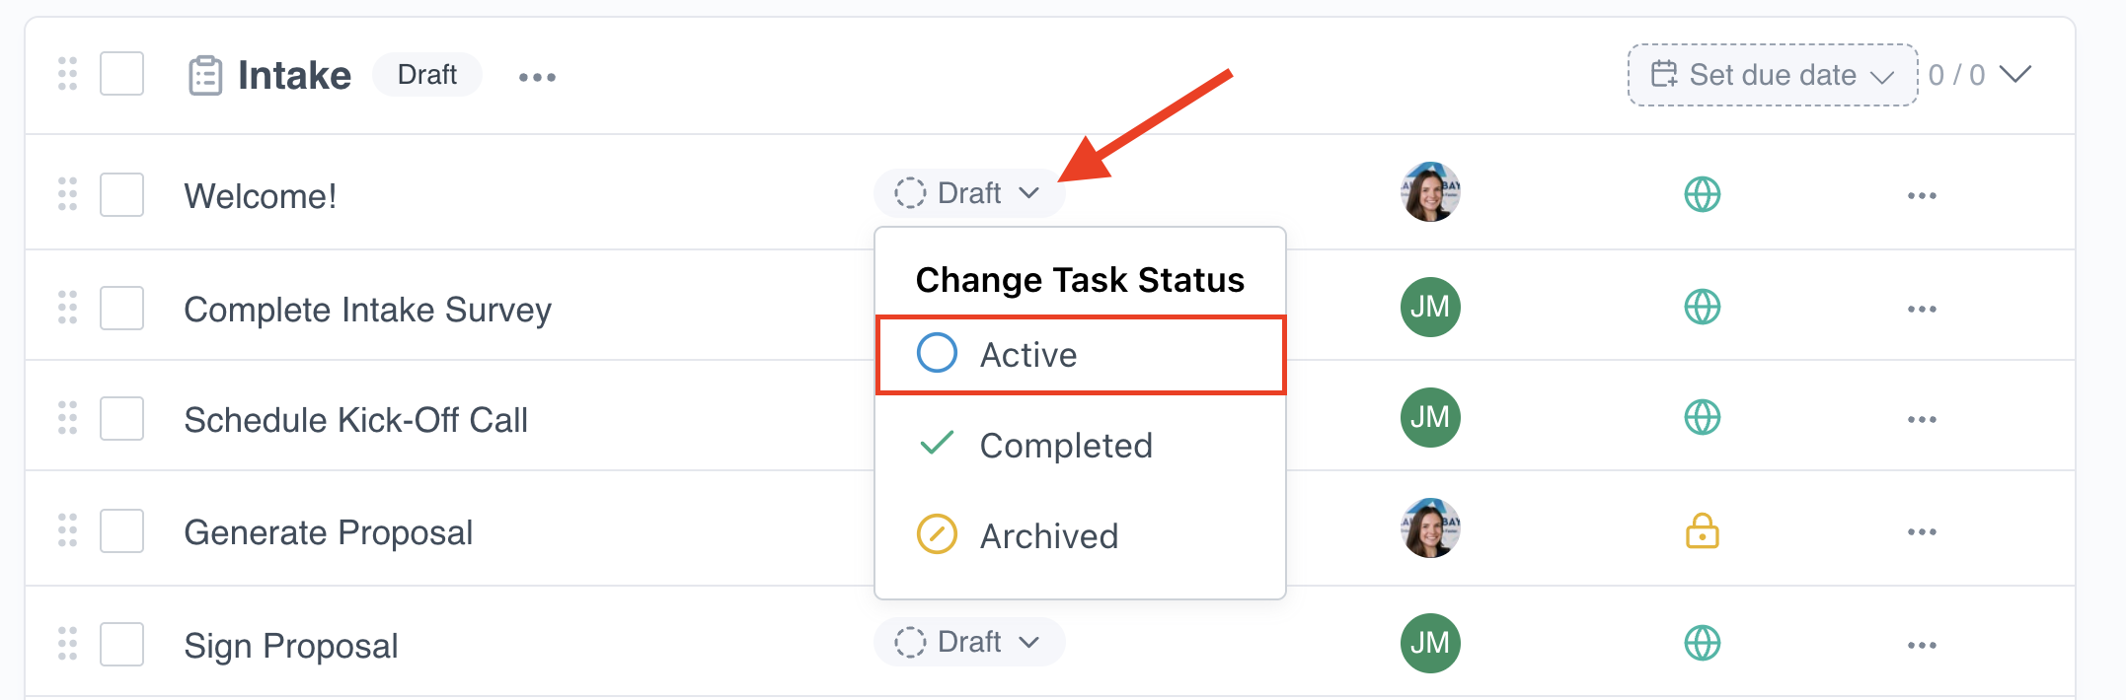Click the lock icon on Generate Proposal row
This screenshot has width=2126, height=700.
[x=1702, y=531]
